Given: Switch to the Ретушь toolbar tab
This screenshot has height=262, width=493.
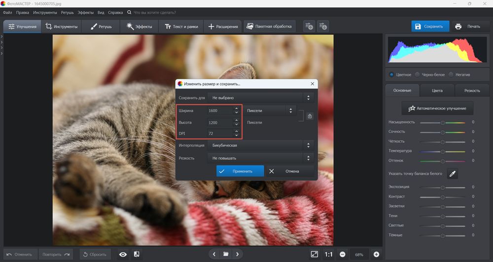Looking at the screenshot, I should pos(101,26).
